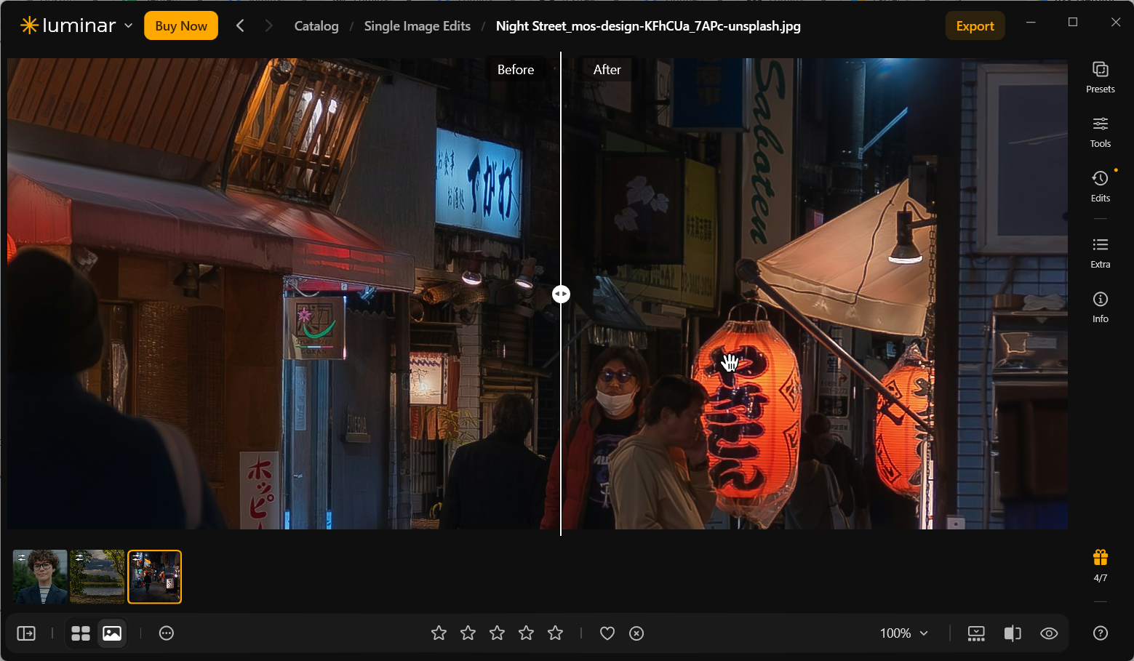The height and width of the screenshot is (661, 1134).
Task: Click the gift box icon showing 4/7
Action: (x=1100, y=566)
